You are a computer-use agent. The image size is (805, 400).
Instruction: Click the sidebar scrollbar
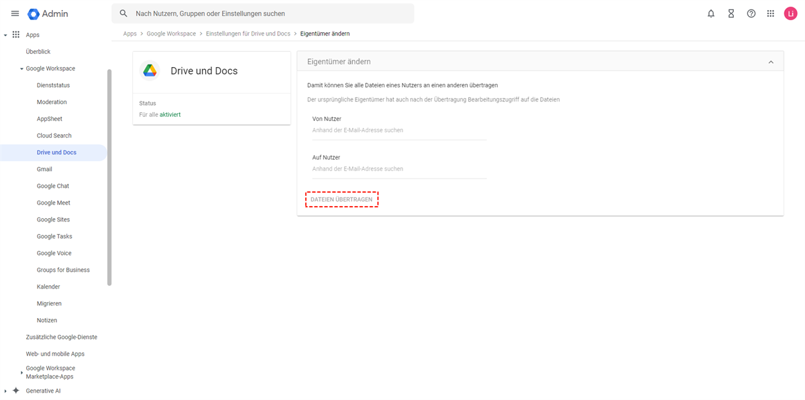tap(109, 177)
